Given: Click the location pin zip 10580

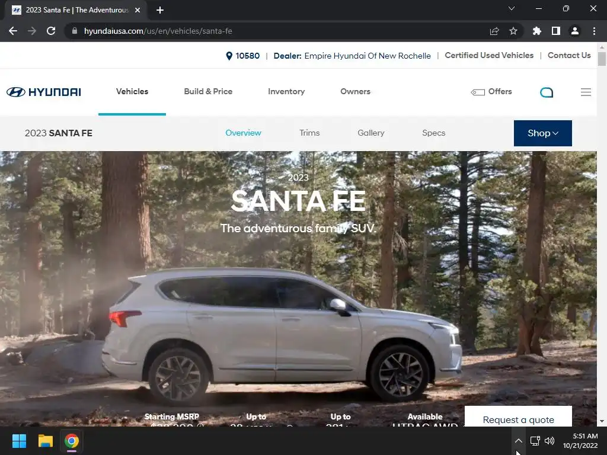Looking at the screenshot, I should [242, 56].
